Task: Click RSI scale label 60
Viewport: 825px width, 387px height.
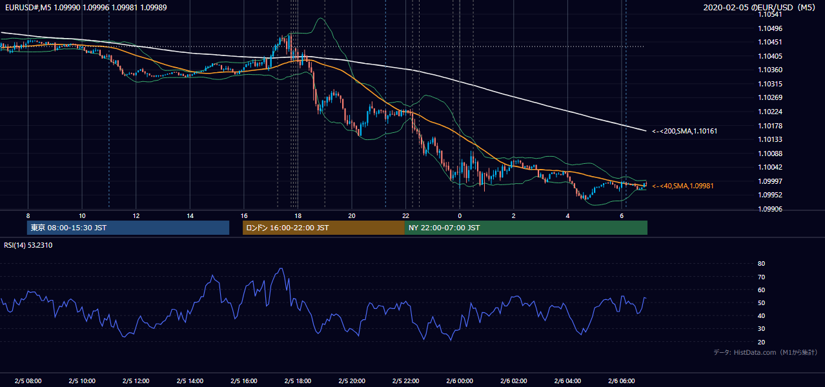Action: pos(762,290)
